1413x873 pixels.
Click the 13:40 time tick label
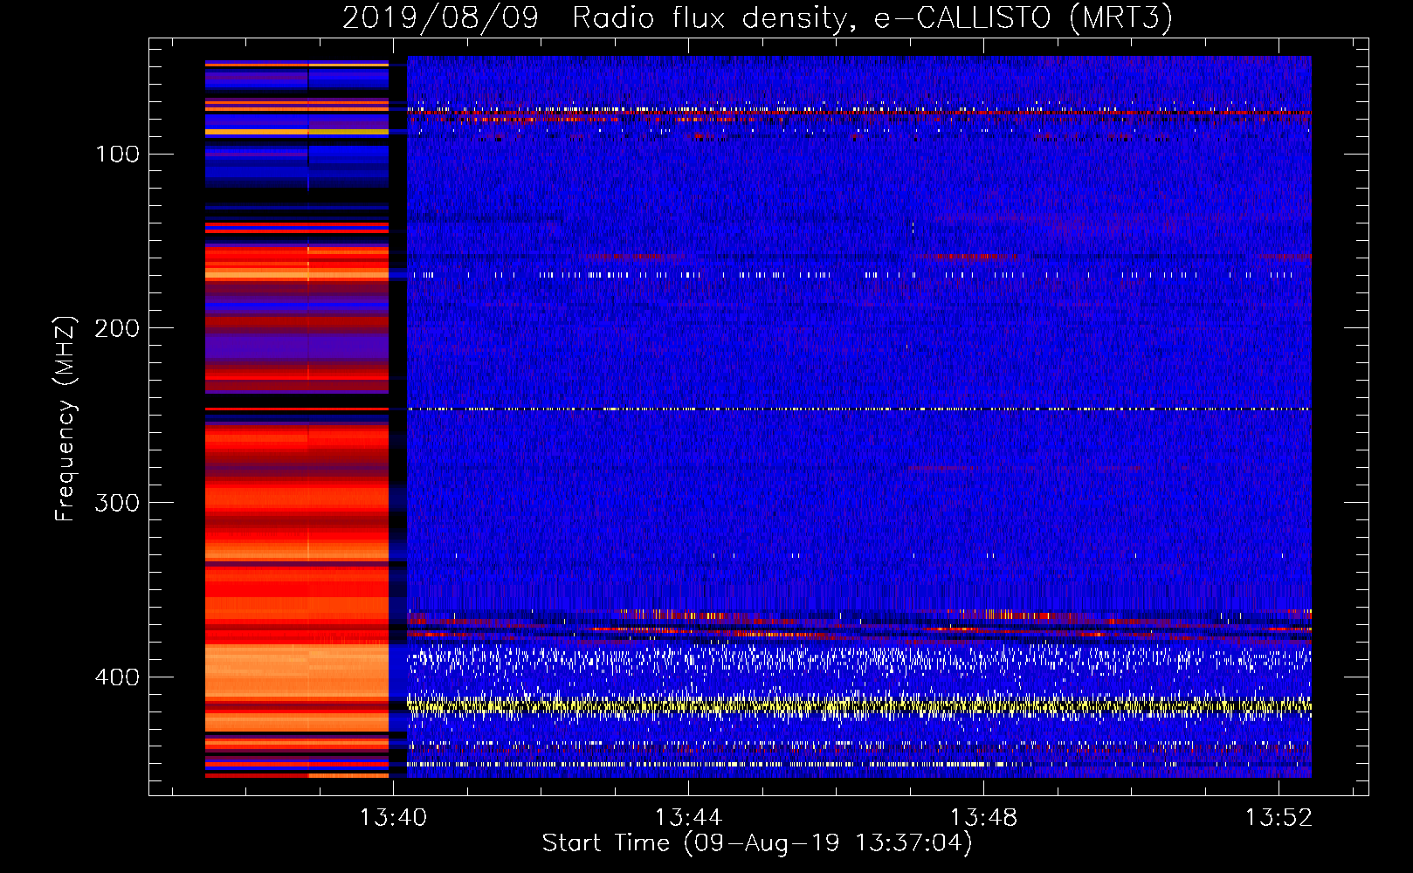tap(394, 817)
